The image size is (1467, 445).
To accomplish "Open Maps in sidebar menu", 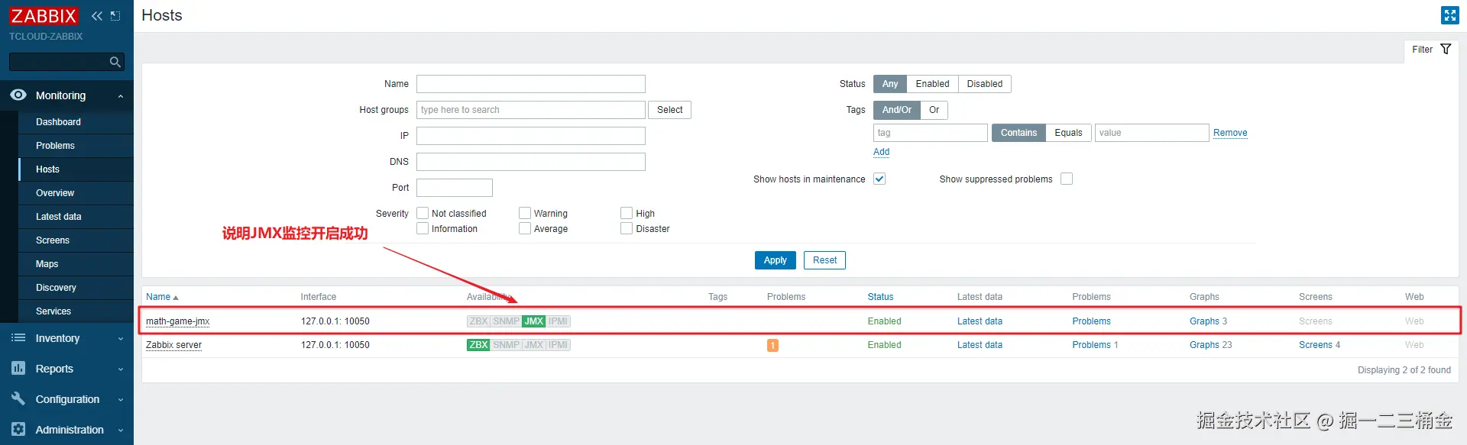I will pyautogui.click(x=47, y=264).
